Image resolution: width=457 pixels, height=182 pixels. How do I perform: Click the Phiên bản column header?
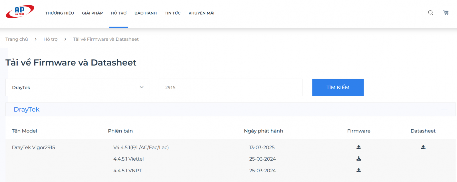coord(120,131)
